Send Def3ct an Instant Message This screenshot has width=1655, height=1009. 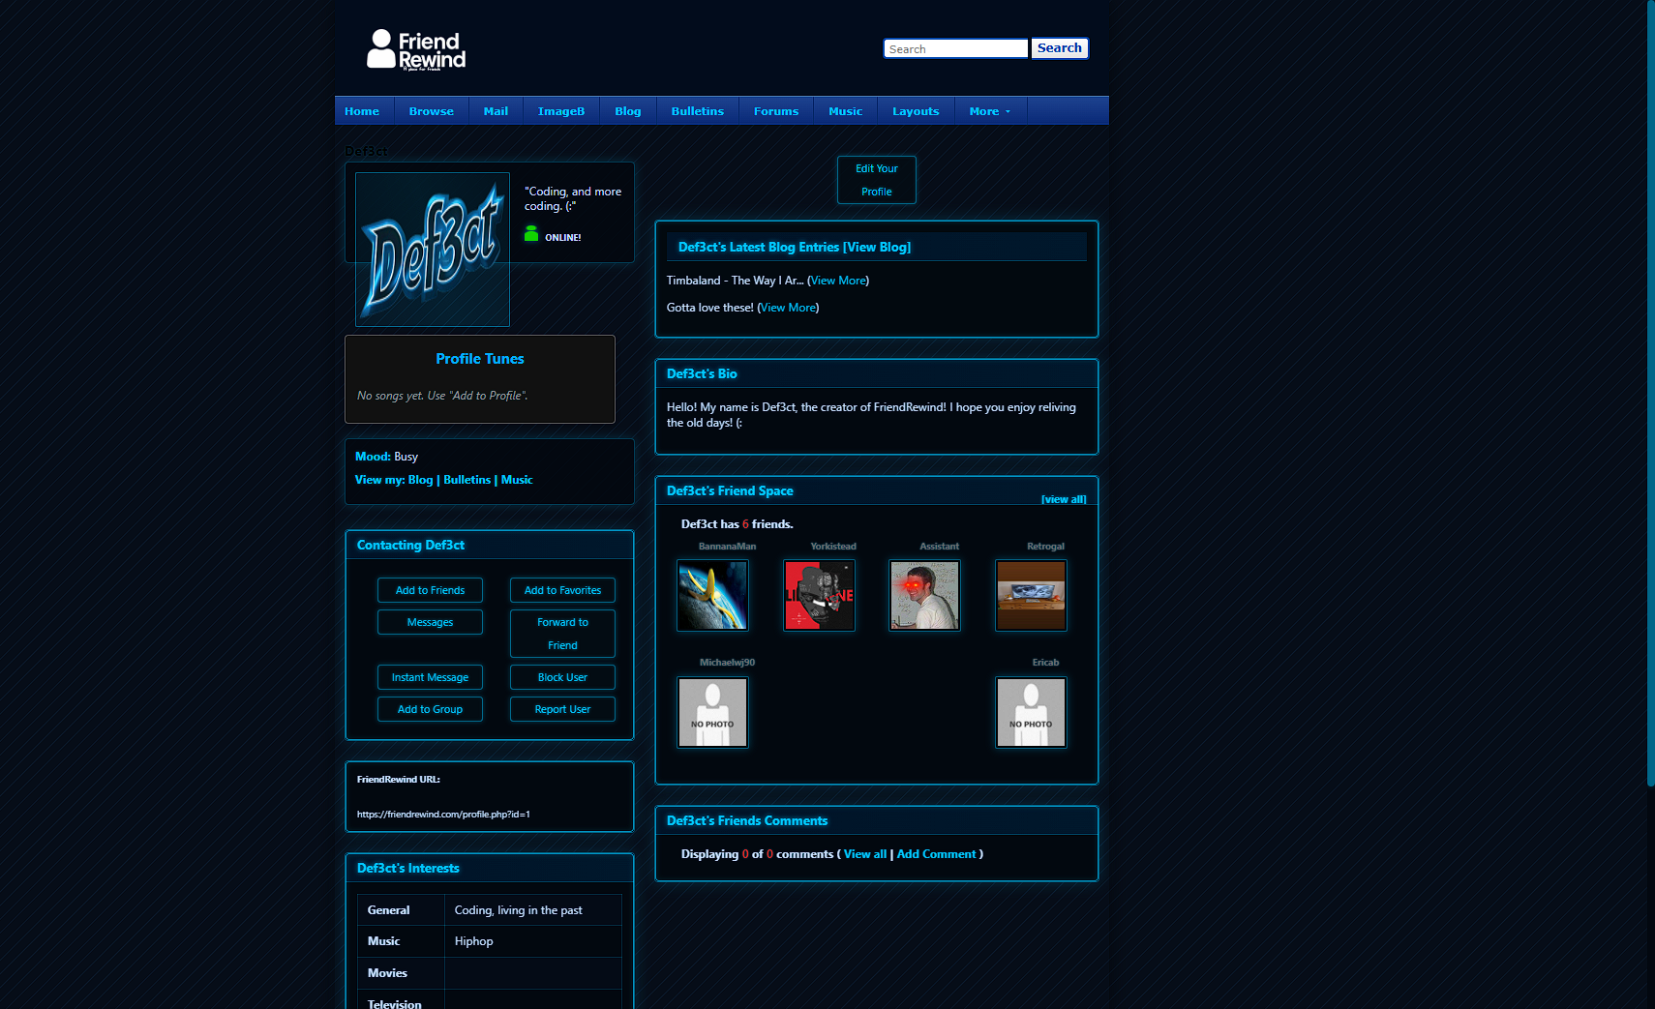point(430,677)
